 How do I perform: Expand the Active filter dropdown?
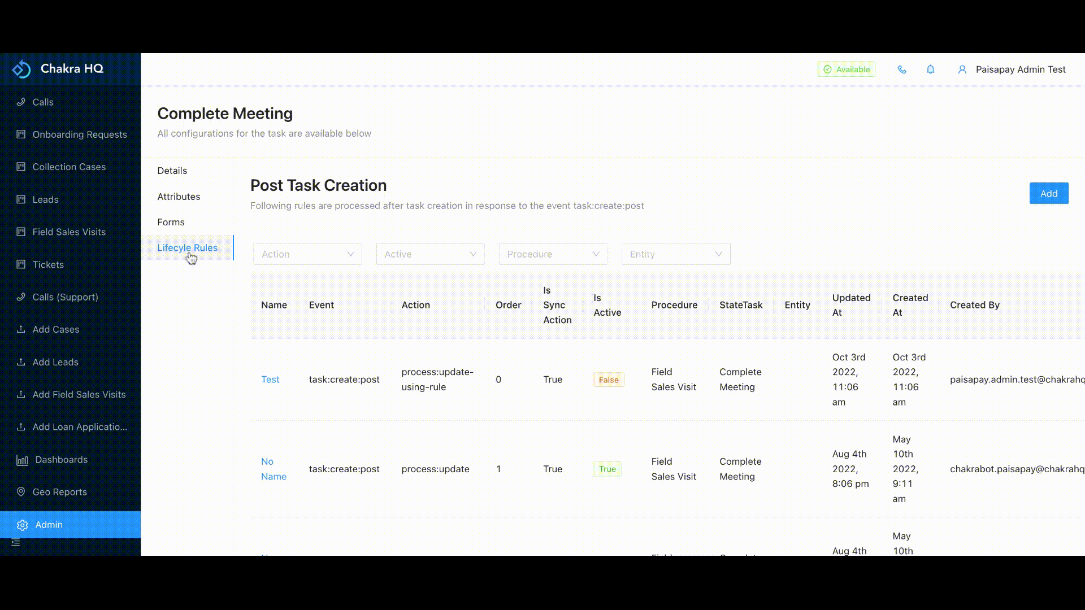pos(430,254)
